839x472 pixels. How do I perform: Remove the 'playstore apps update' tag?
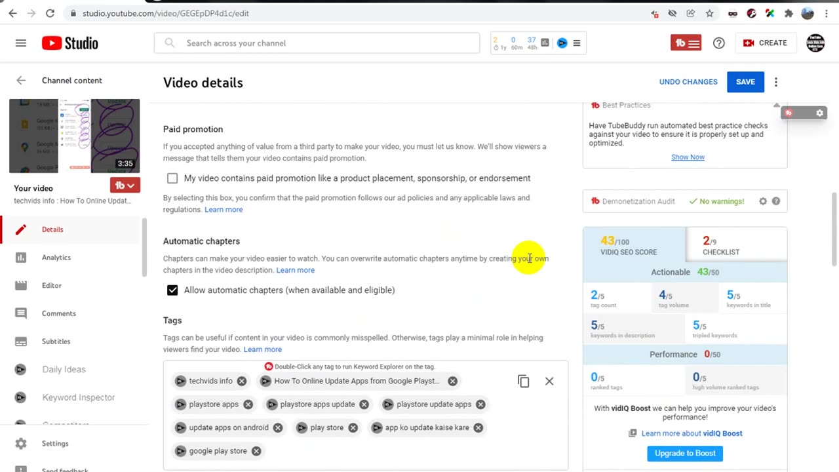[364, 404]
